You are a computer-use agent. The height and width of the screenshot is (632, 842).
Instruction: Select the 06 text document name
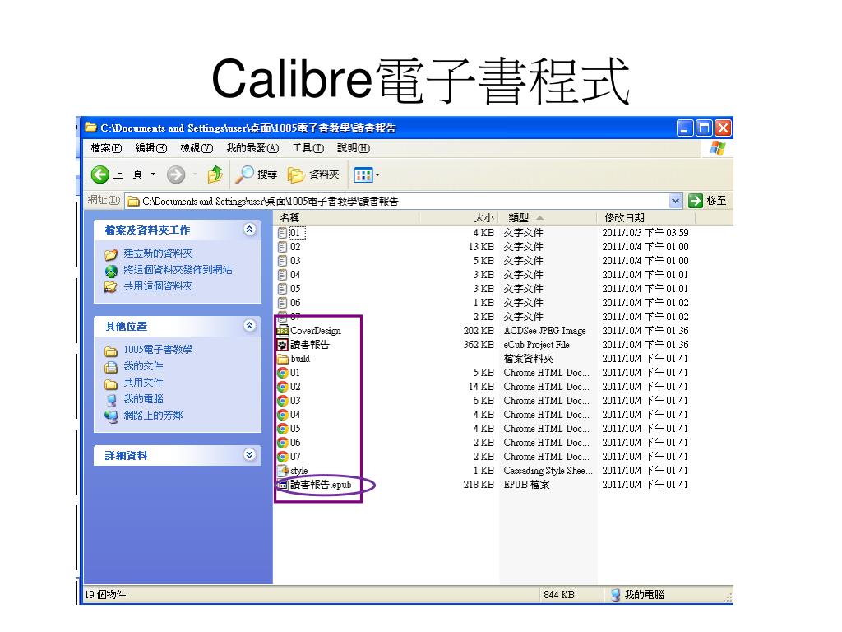pos(295,303)
